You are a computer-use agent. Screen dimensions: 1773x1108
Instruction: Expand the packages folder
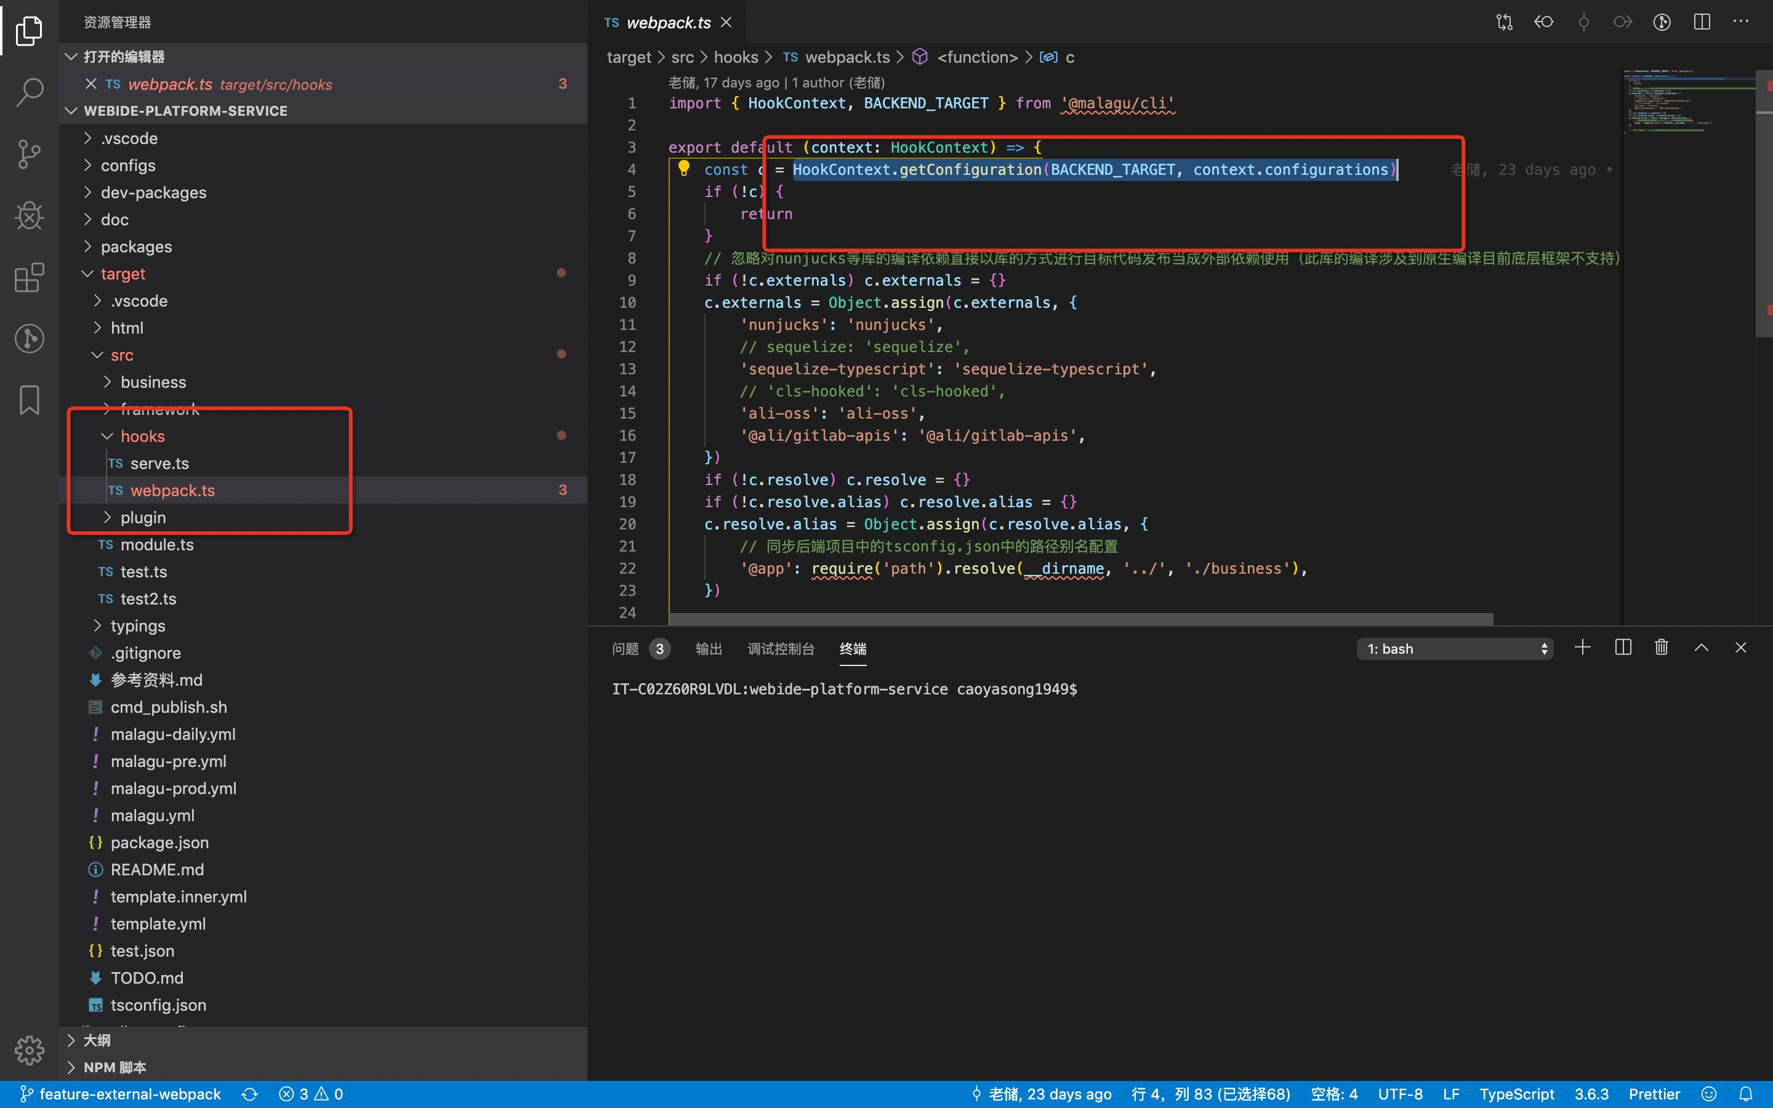click(x=135, y=247)
